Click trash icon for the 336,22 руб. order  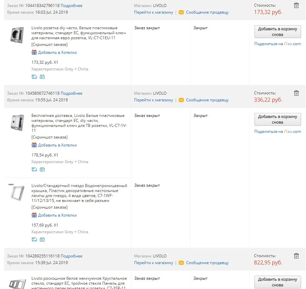click(x=296, y=93)
